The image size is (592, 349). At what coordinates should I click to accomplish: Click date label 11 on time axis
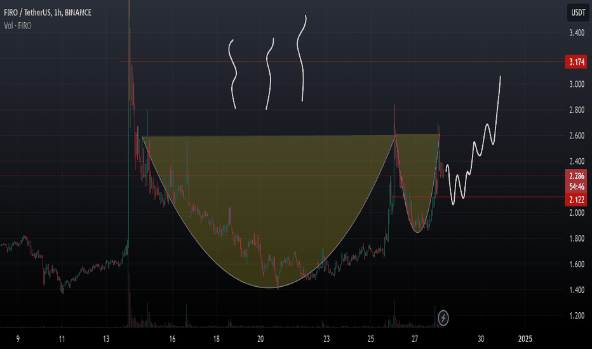[x=62, y=339]
